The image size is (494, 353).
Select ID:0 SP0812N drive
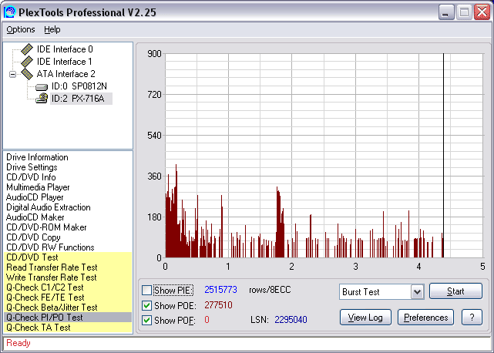pyautogui.click(x=79, y=86)
